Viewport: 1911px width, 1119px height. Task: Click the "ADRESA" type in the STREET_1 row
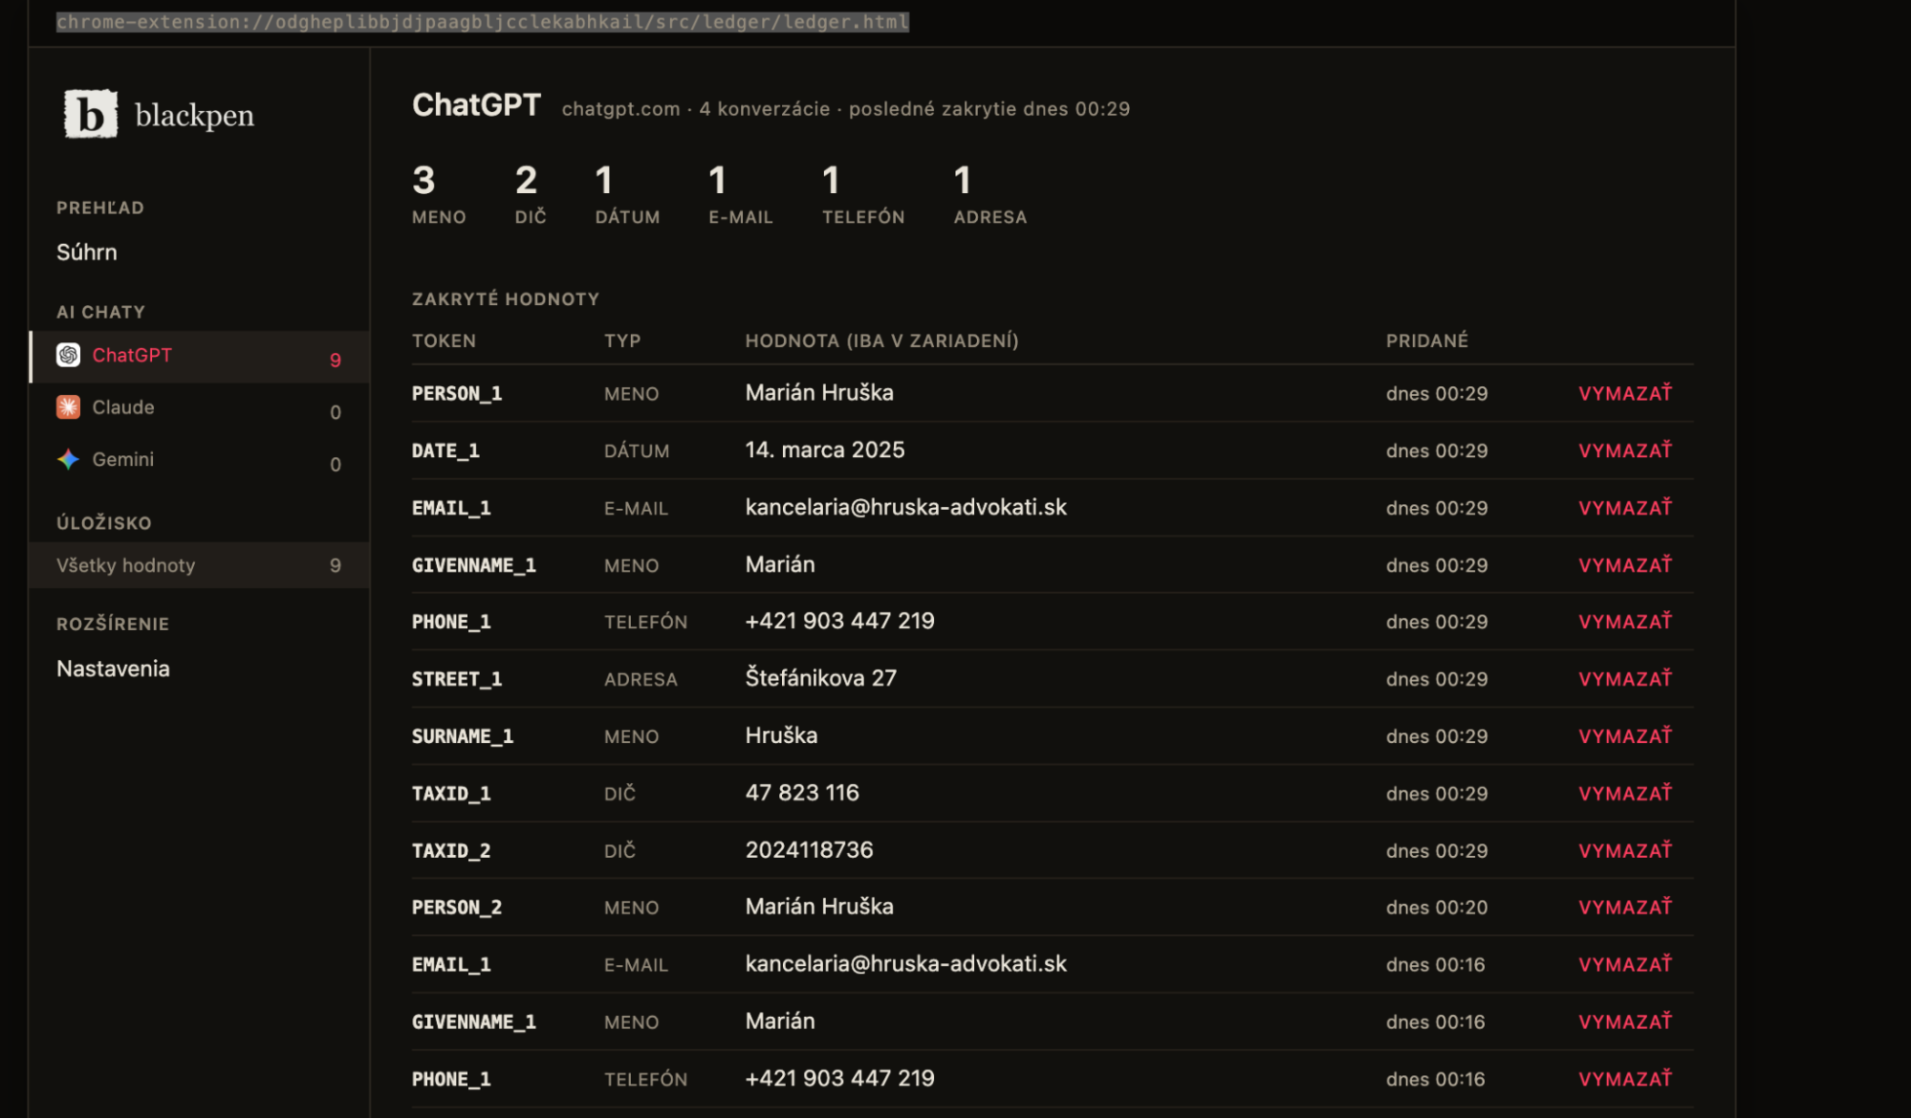point(641,680)
